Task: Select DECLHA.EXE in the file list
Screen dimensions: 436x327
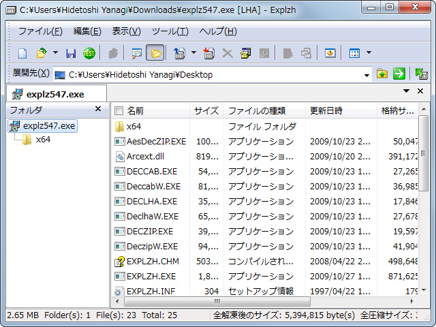Action: 146,202
